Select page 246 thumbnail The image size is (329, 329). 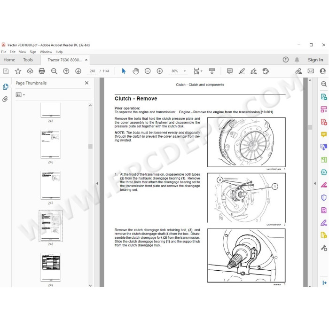click(x=51, y=144)
